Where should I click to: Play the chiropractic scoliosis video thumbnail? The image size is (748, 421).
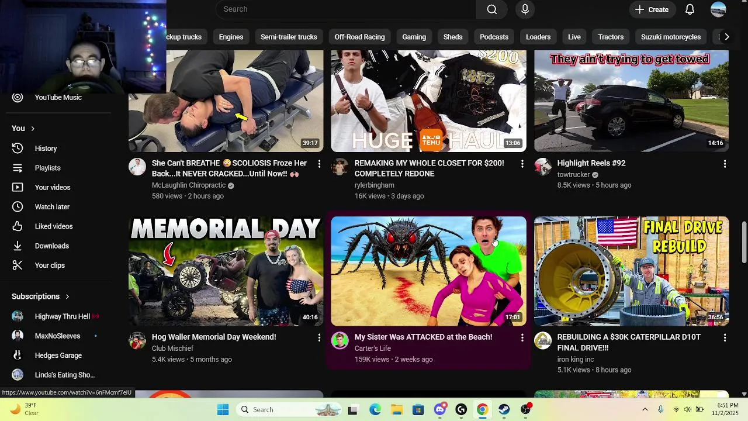point(226,101)
